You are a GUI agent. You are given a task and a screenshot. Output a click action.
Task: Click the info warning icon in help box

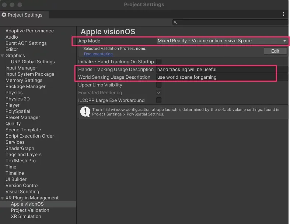tap(85, 112)
